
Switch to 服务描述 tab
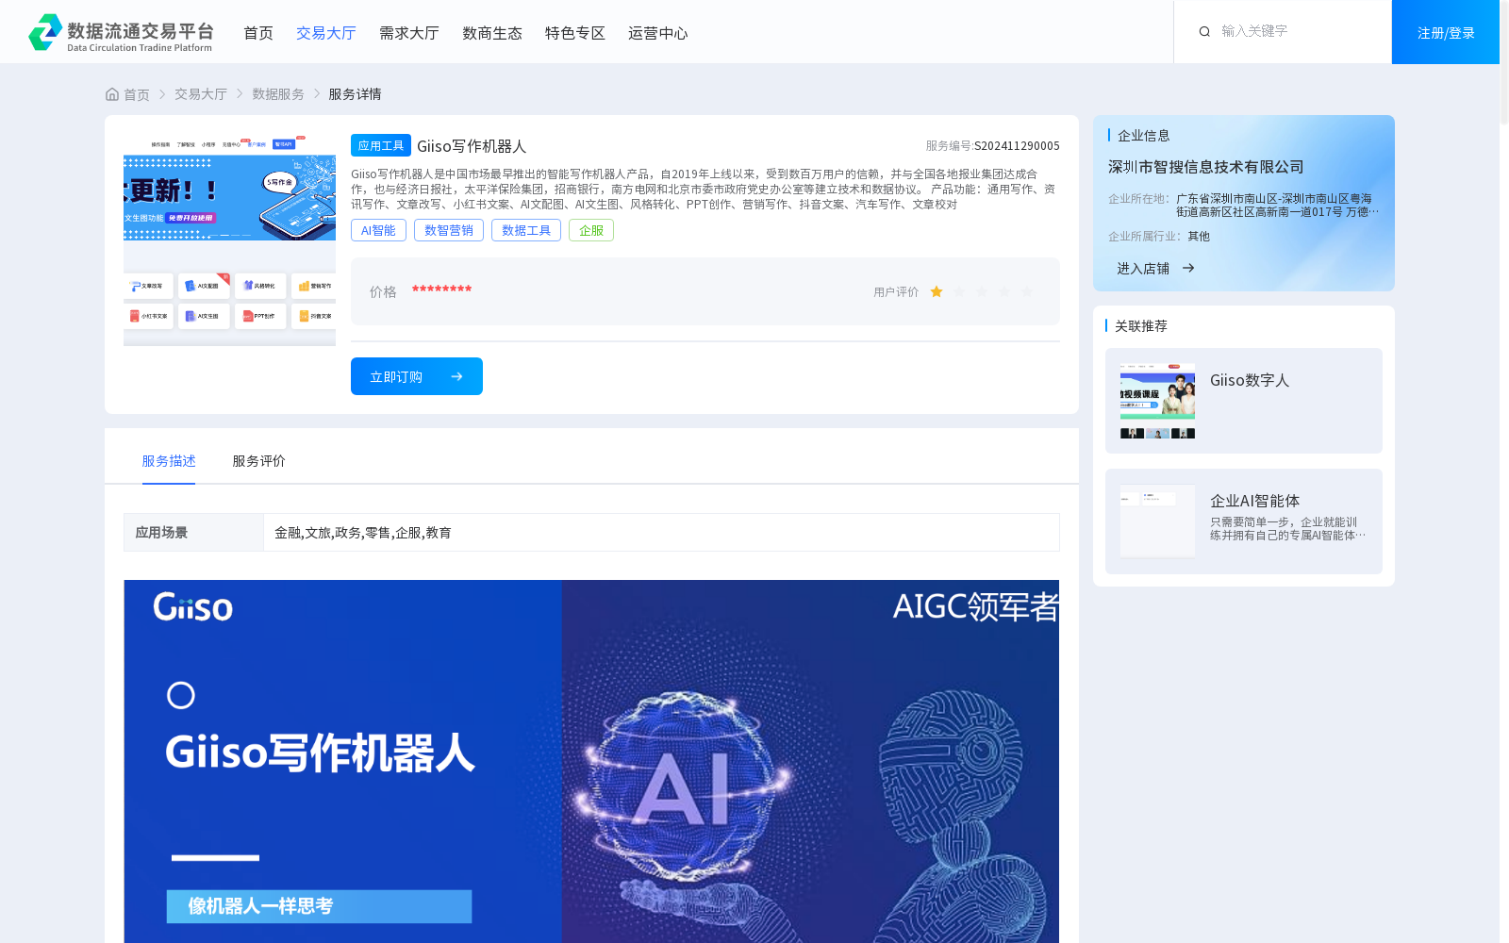tap(169, 461)
